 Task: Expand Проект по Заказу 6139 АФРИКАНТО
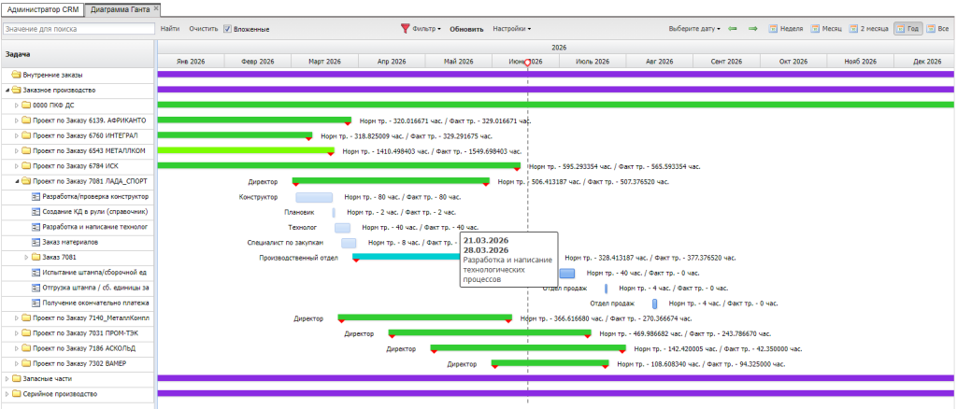(17, 120)
